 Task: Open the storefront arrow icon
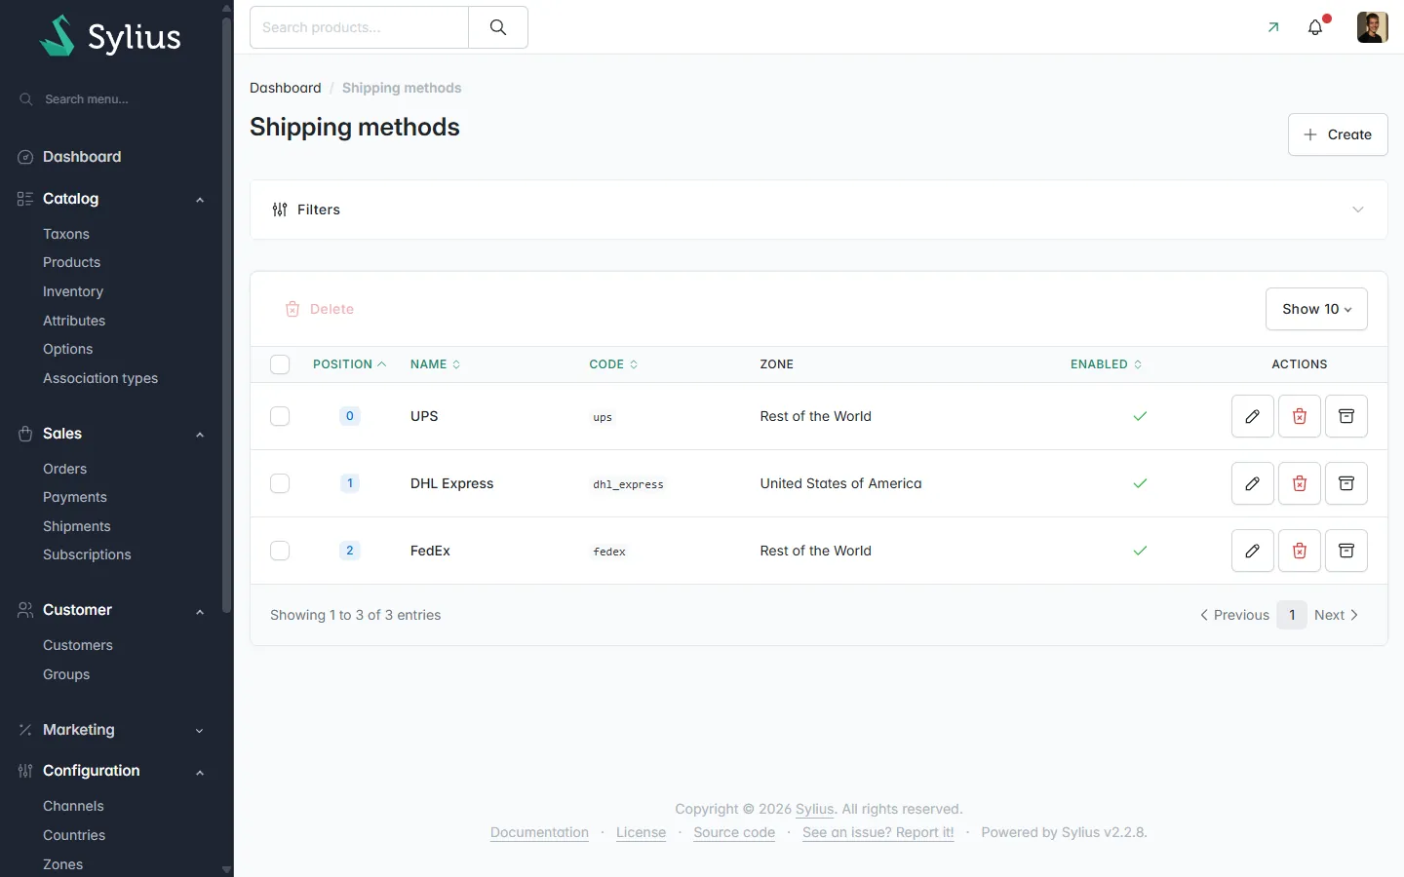[x=1273, y=27]
